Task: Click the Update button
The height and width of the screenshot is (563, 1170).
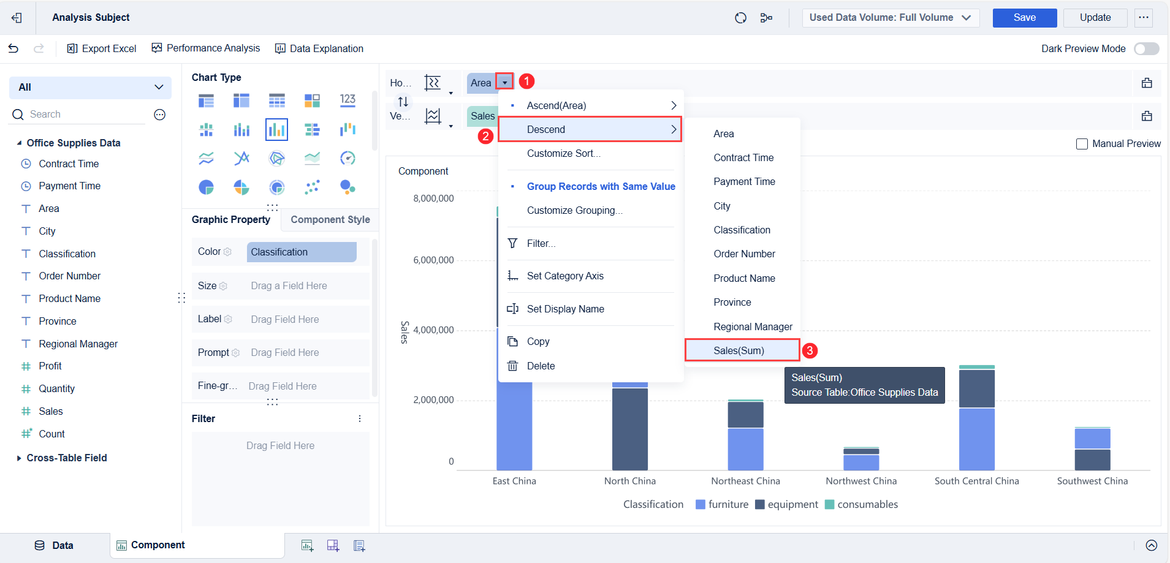Action: coord(1095,18)
